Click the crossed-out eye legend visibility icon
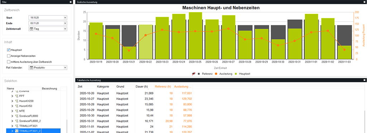This screenshot has height=133, width=367. click(193, 73)
